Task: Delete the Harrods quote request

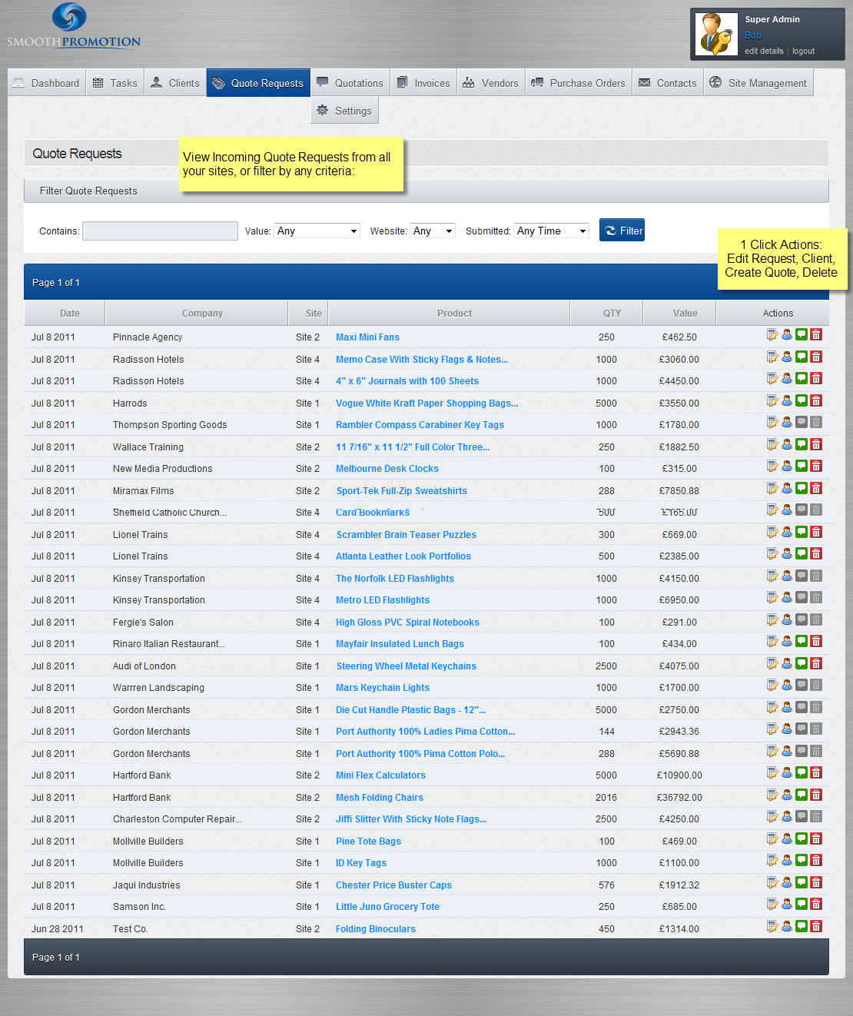Action: coord(816,400)
